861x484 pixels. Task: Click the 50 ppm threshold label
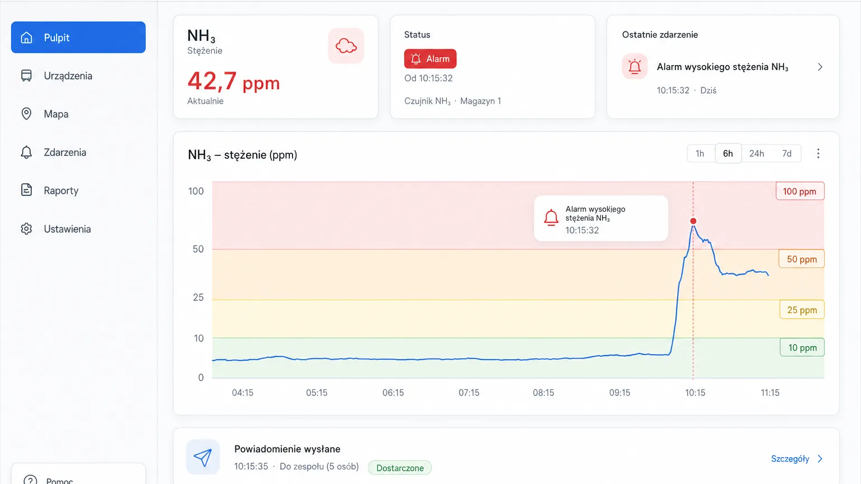pos(802,259)
